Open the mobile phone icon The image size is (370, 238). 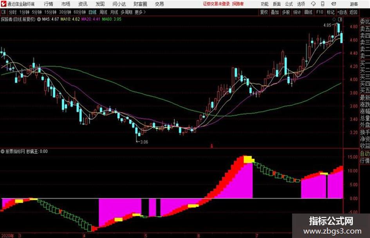click(x=323, y=4)
